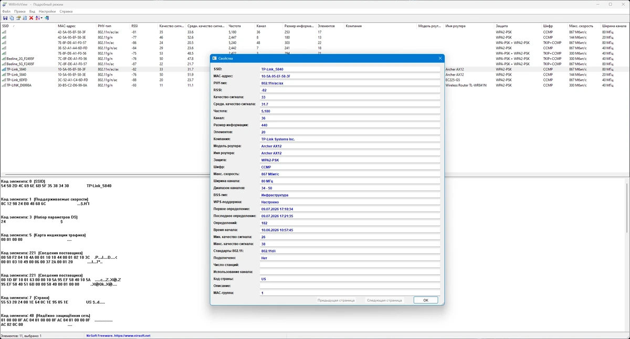
Task: Click the Следующая страница button
Action: (x=384, y=300)
